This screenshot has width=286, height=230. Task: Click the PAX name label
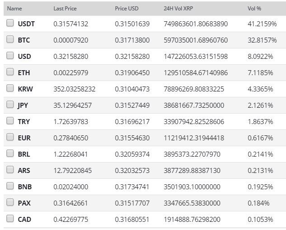coord(24,203)
